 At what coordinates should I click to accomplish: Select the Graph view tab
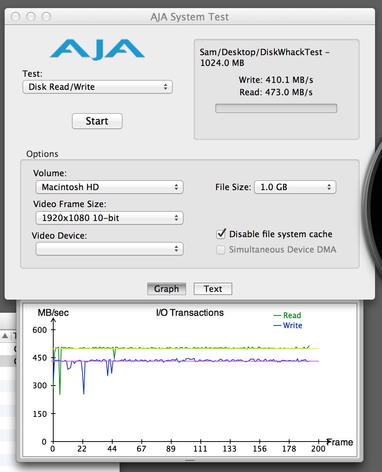point(166,289)
